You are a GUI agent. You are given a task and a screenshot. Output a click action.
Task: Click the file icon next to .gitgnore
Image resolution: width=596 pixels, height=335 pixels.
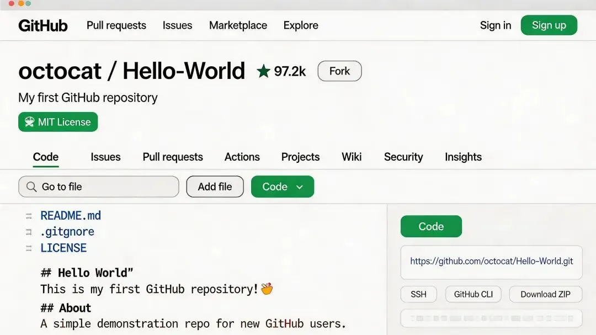(x=29, y=232)
